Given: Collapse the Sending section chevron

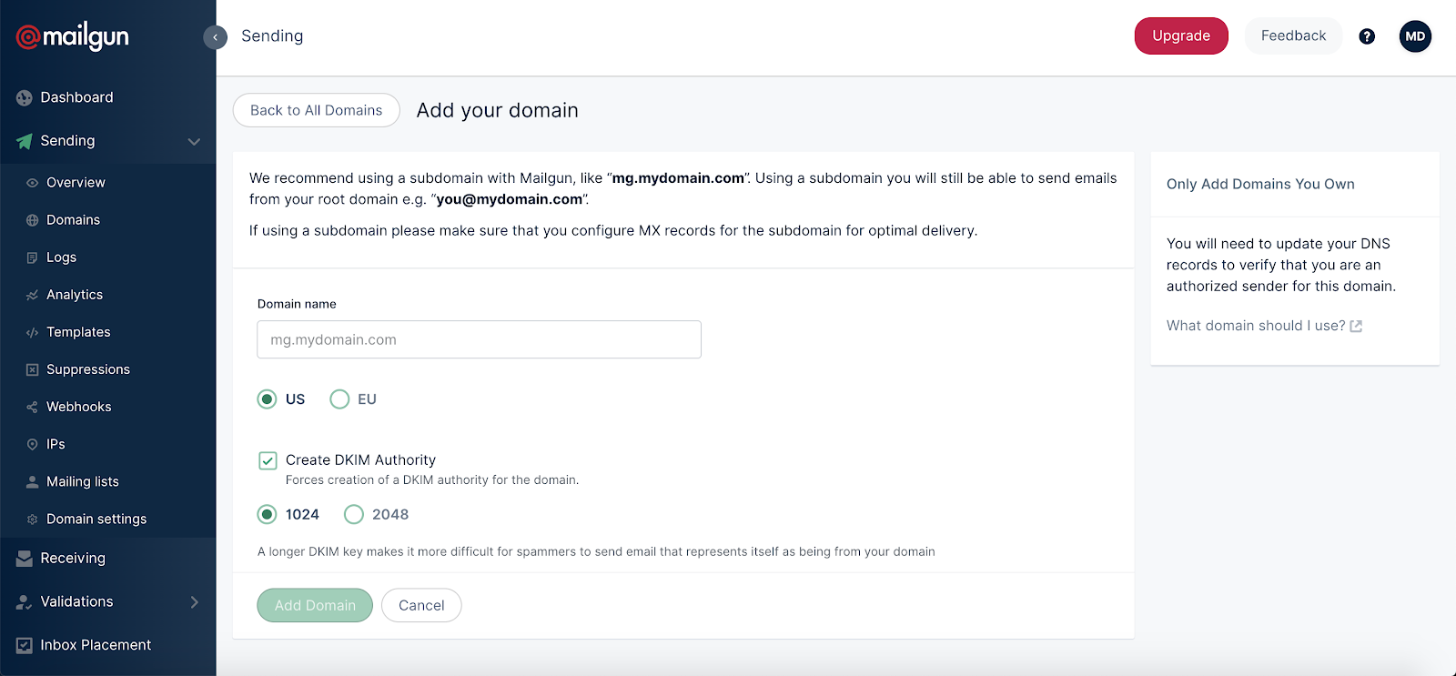Looking at the screenshot, I should [194, 142].
